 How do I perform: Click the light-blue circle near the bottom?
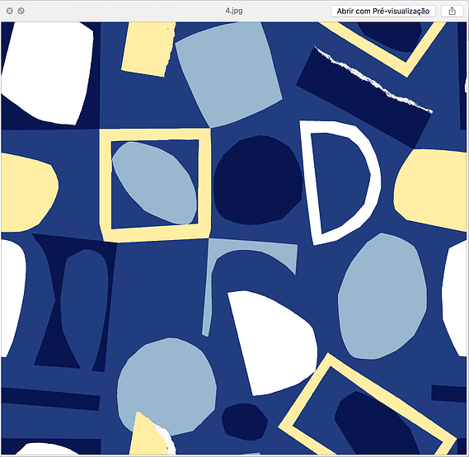tap(166, 386)
